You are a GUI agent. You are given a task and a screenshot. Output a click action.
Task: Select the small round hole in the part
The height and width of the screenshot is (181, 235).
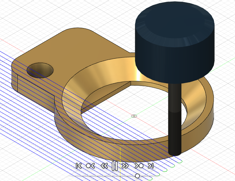pos(40,70)
